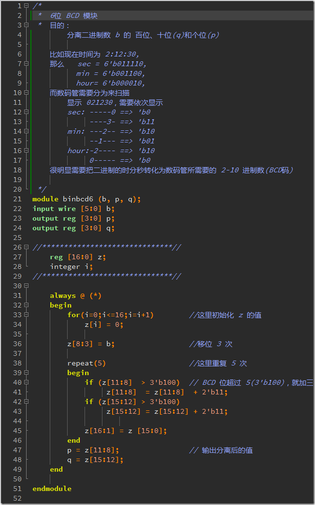The height and width of the screenshot is (505, 315).
Task: Click 'z[11:8] = z[11:8] + 2'b11;' line
Action: coord(167,393)
